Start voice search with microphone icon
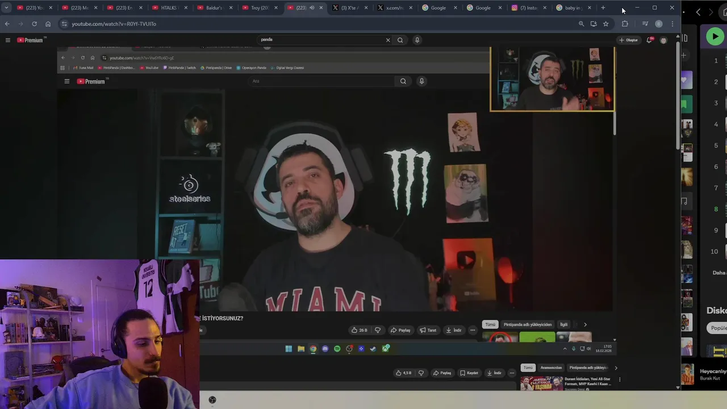The width and height of the screenshot is (727, 409). coord(417,40)
